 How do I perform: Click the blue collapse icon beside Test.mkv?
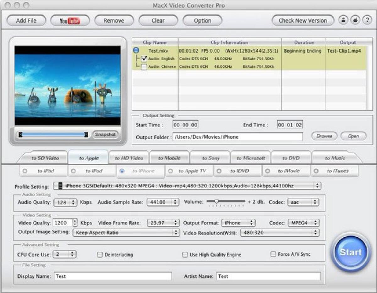(x=135, y=51)
